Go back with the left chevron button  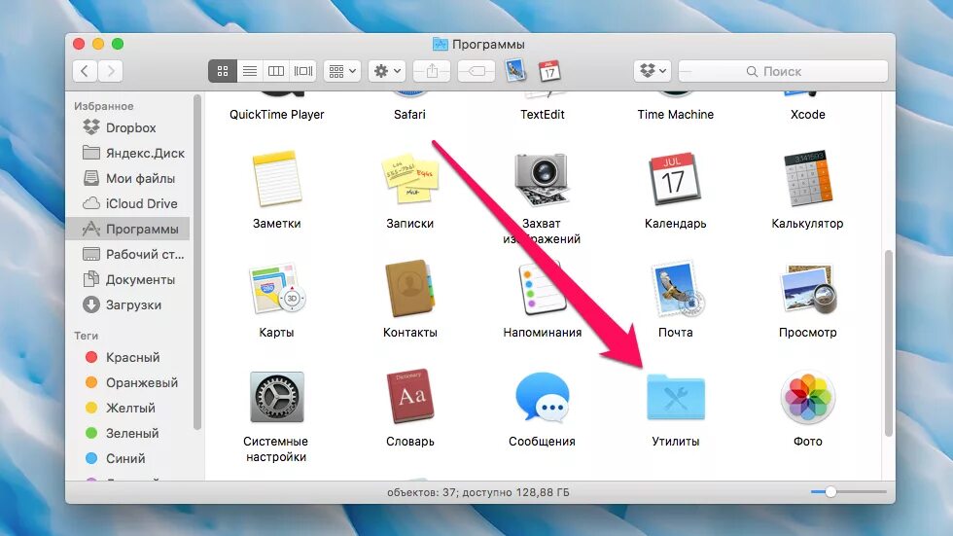coord(86,71)
